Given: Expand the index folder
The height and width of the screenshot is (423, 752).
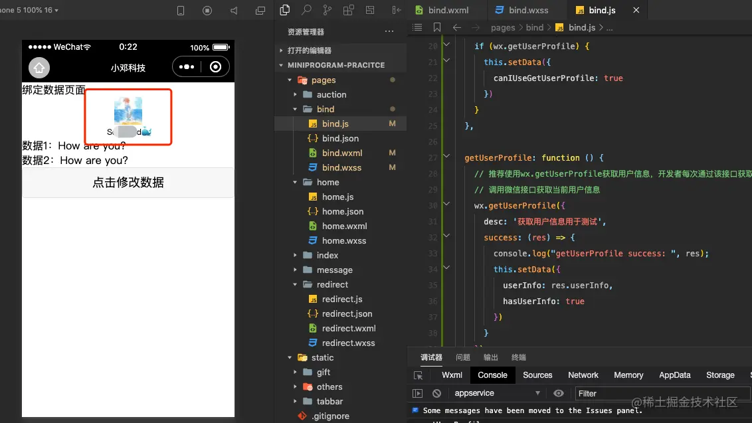Looking at the screenshot, I should (x=341, y=255).
